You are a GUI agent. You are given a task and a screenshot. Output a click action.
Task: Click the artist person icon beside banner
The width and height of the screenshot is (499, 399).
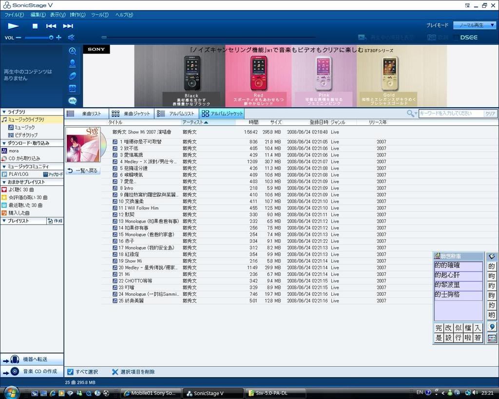73,63
